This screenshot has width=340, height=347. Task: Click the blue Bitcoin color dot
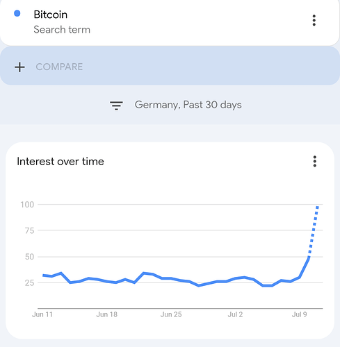coord(17,13)
